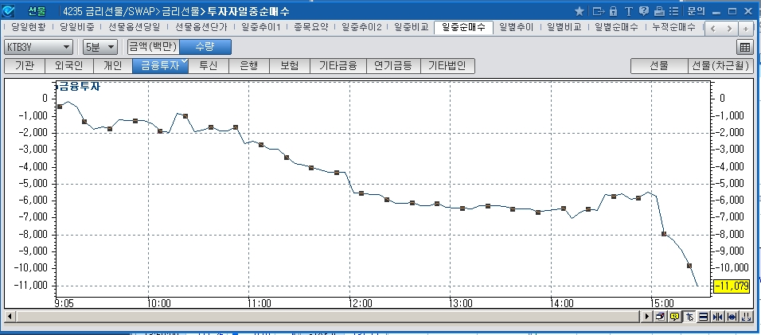Screen dimensions: 761x335
Task: Toggle the padlock screen lock icon
Action: [614, 10]
